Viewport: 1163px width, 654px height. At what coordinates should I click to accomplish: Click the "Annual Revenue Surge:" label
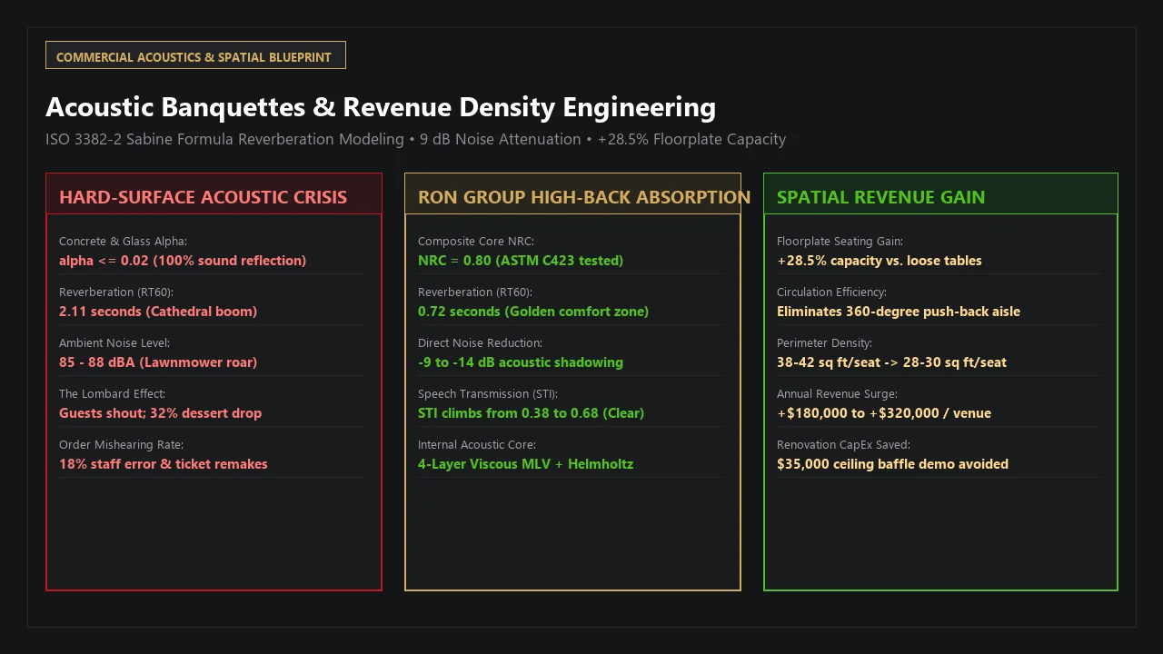click(x=837, y=394)
